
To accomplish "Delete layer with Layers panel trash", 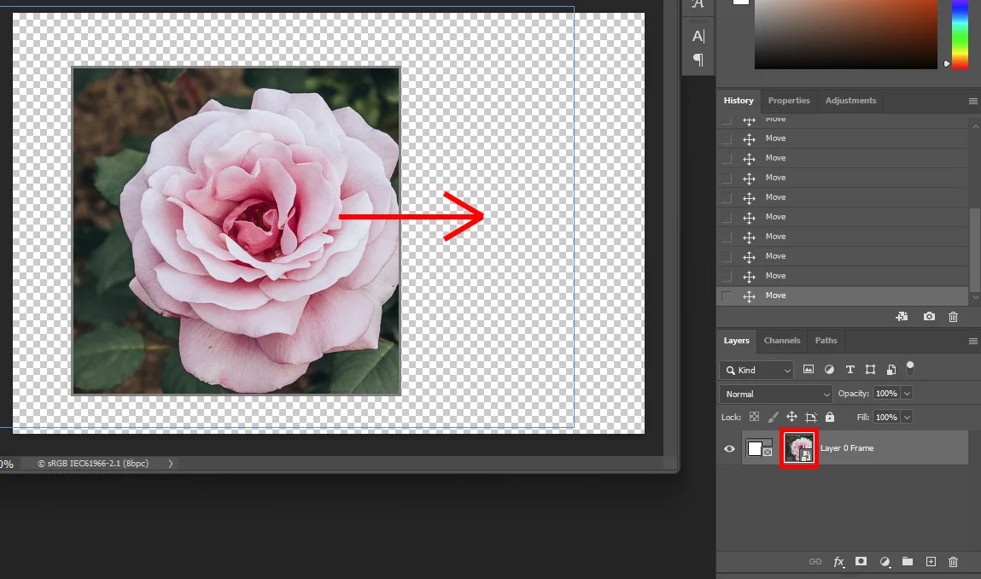I will [x=953, y=561].
